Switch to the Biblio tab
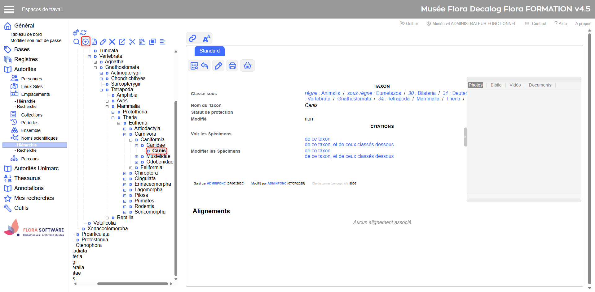This screenshot has height=292, width=595. click(496, 85)
